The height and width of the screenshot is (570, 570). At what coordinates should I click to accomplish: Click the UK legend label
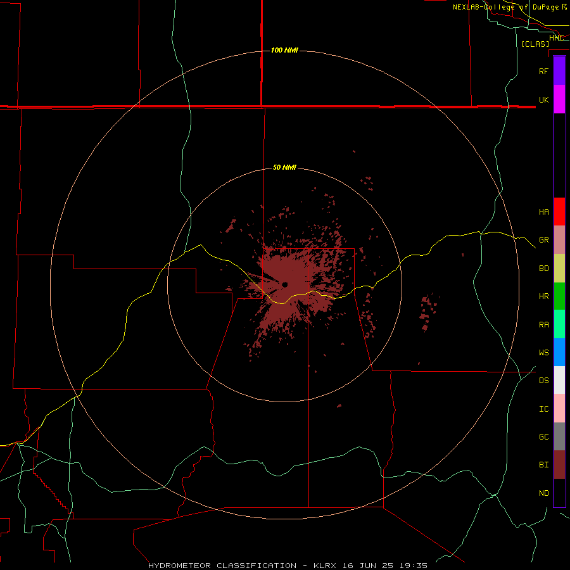[543, 99]
